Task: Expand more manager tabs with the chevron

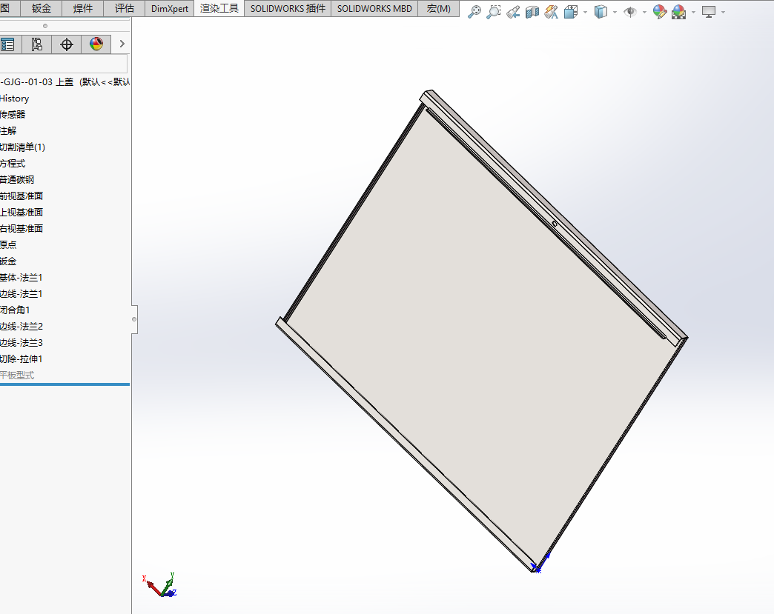Action: (122, 44)
